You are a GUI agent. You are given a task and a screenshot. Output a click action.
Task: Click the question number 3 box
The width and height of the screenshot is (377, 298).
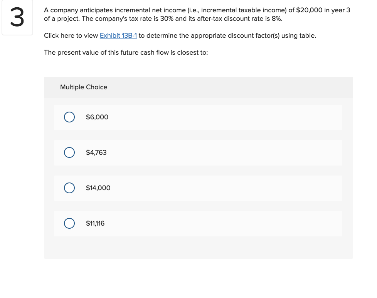tap(17, 17)
